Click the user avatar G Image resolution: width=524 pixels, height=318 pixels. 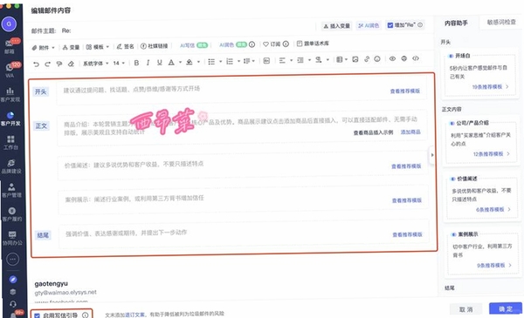tap(9, 24)
